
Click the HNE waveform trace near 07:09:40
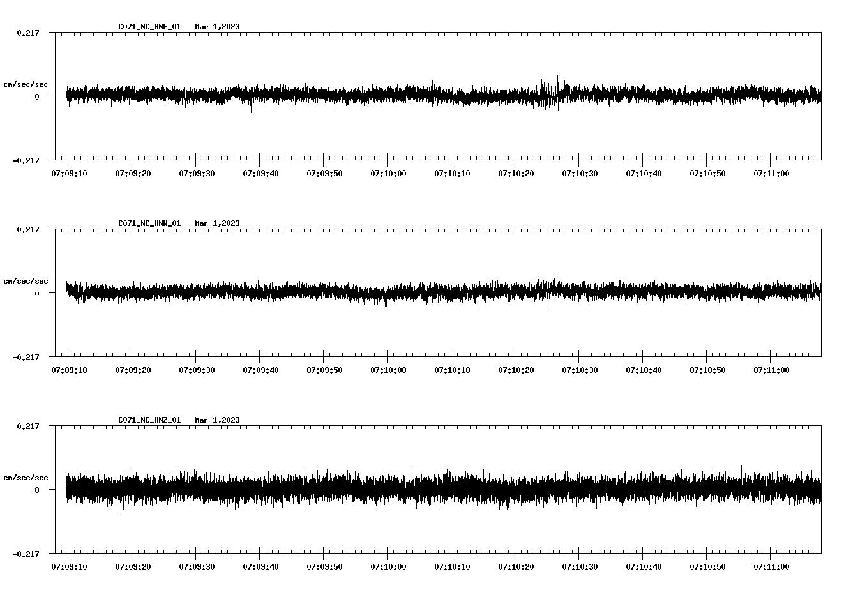coord(260,96)
